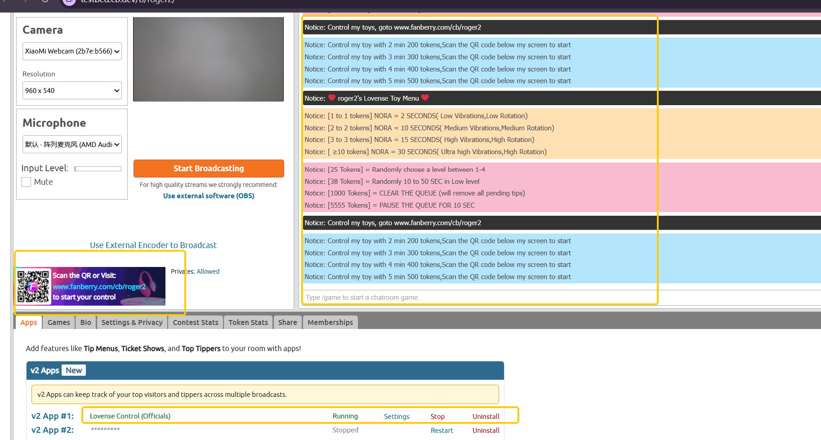Click the bold 'Top Tippers' text

pyautogui.click(x=201, y=348)
